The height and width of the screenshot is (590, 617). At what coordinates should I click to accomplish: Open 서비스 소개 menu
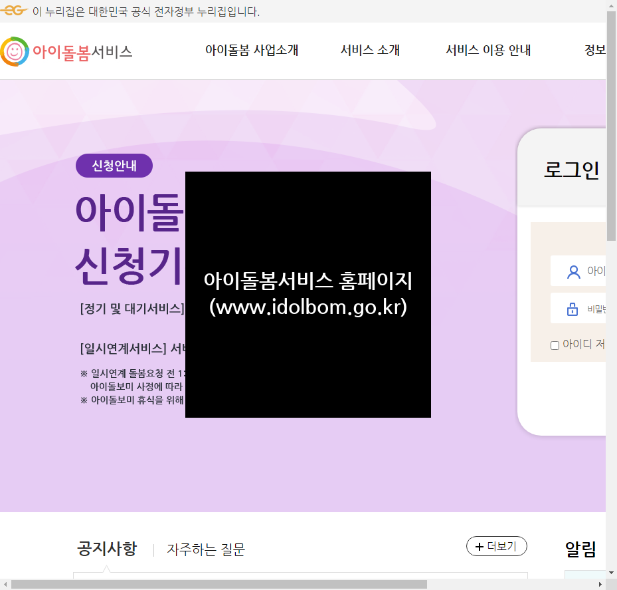pyautogui.click(x=370, y=50)
